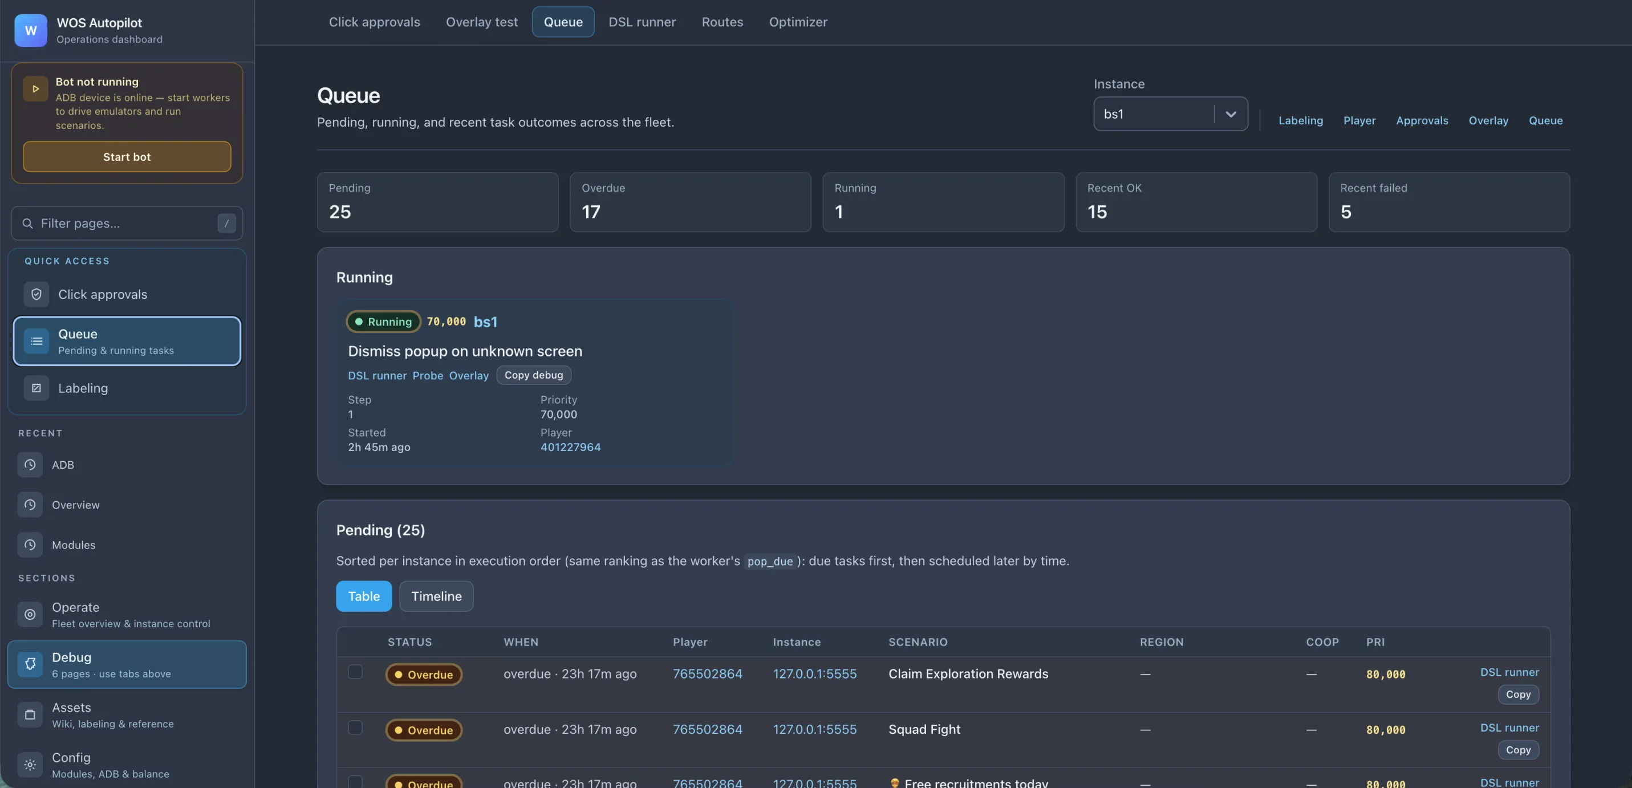Screen dimensions: 1632x788
Task: Open the Debug section
Action: pos(127,664)
